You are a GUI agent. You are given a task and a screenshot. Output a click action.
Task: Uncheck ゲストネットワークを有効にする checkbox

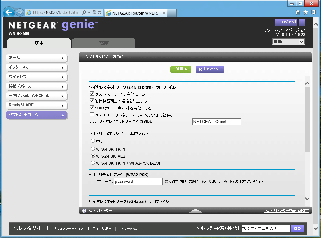[x=92, y=94]
